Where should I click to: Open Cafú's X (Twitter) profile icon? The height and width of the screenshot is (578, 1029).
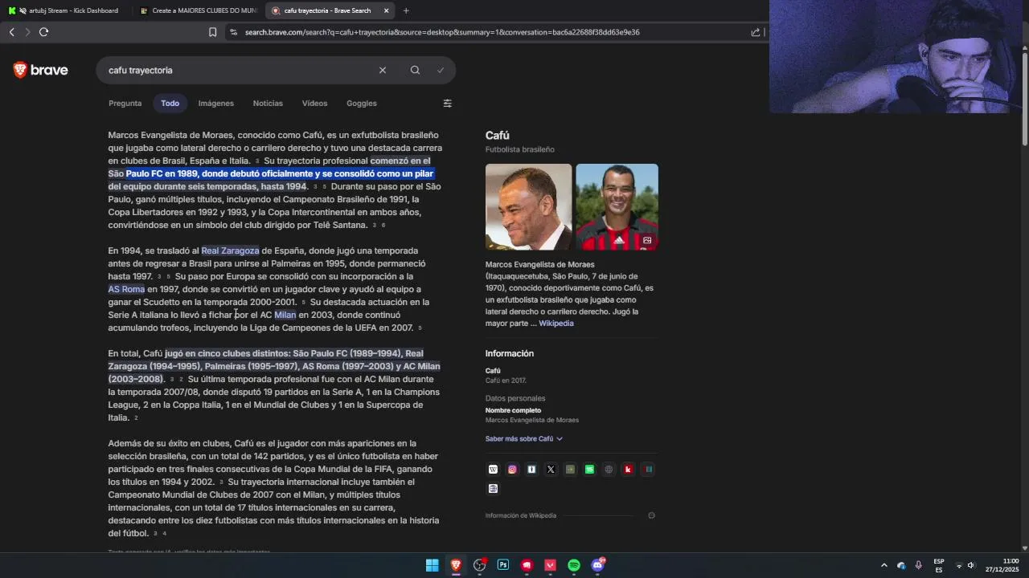tap(551, 470)
